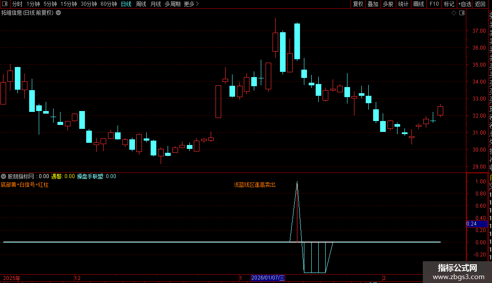
Task: Click the 12 month label on the time axis
Action: (78, 278)
